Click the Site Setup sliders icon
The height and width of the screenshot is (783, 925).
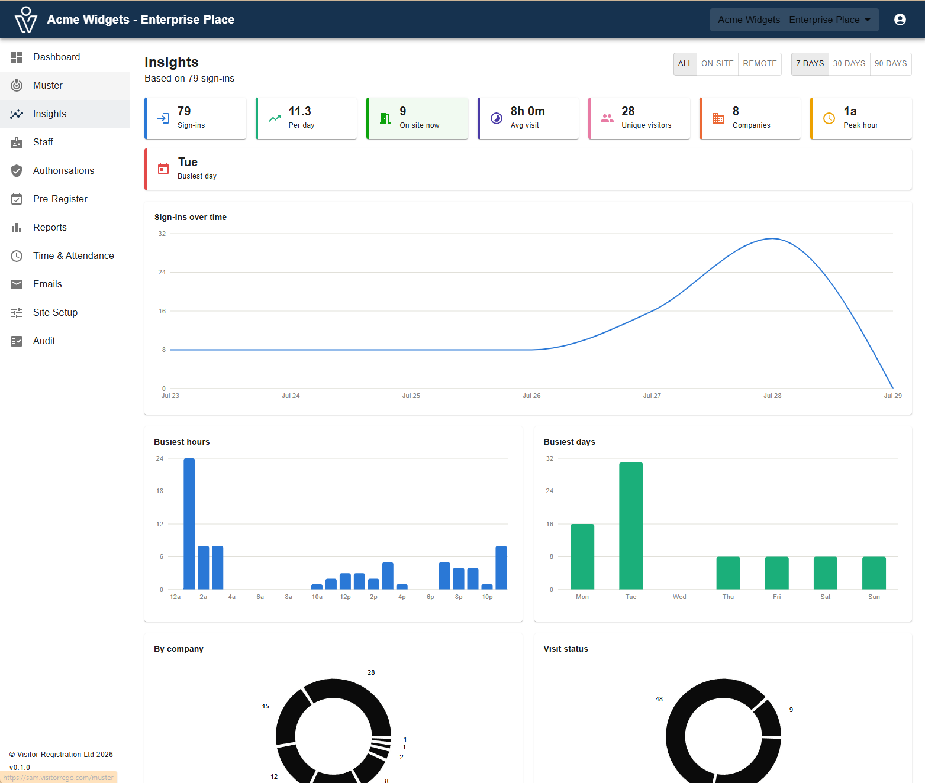point(17,313)
